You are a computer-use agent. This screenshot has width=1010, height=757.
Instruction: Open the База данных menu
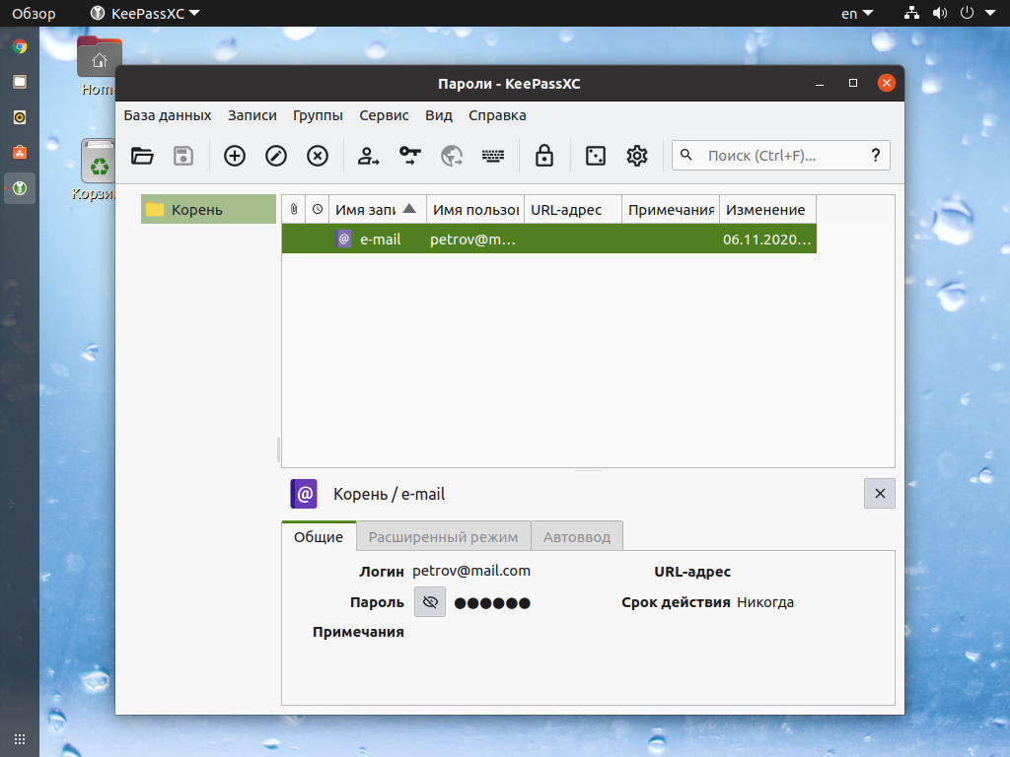167,115
